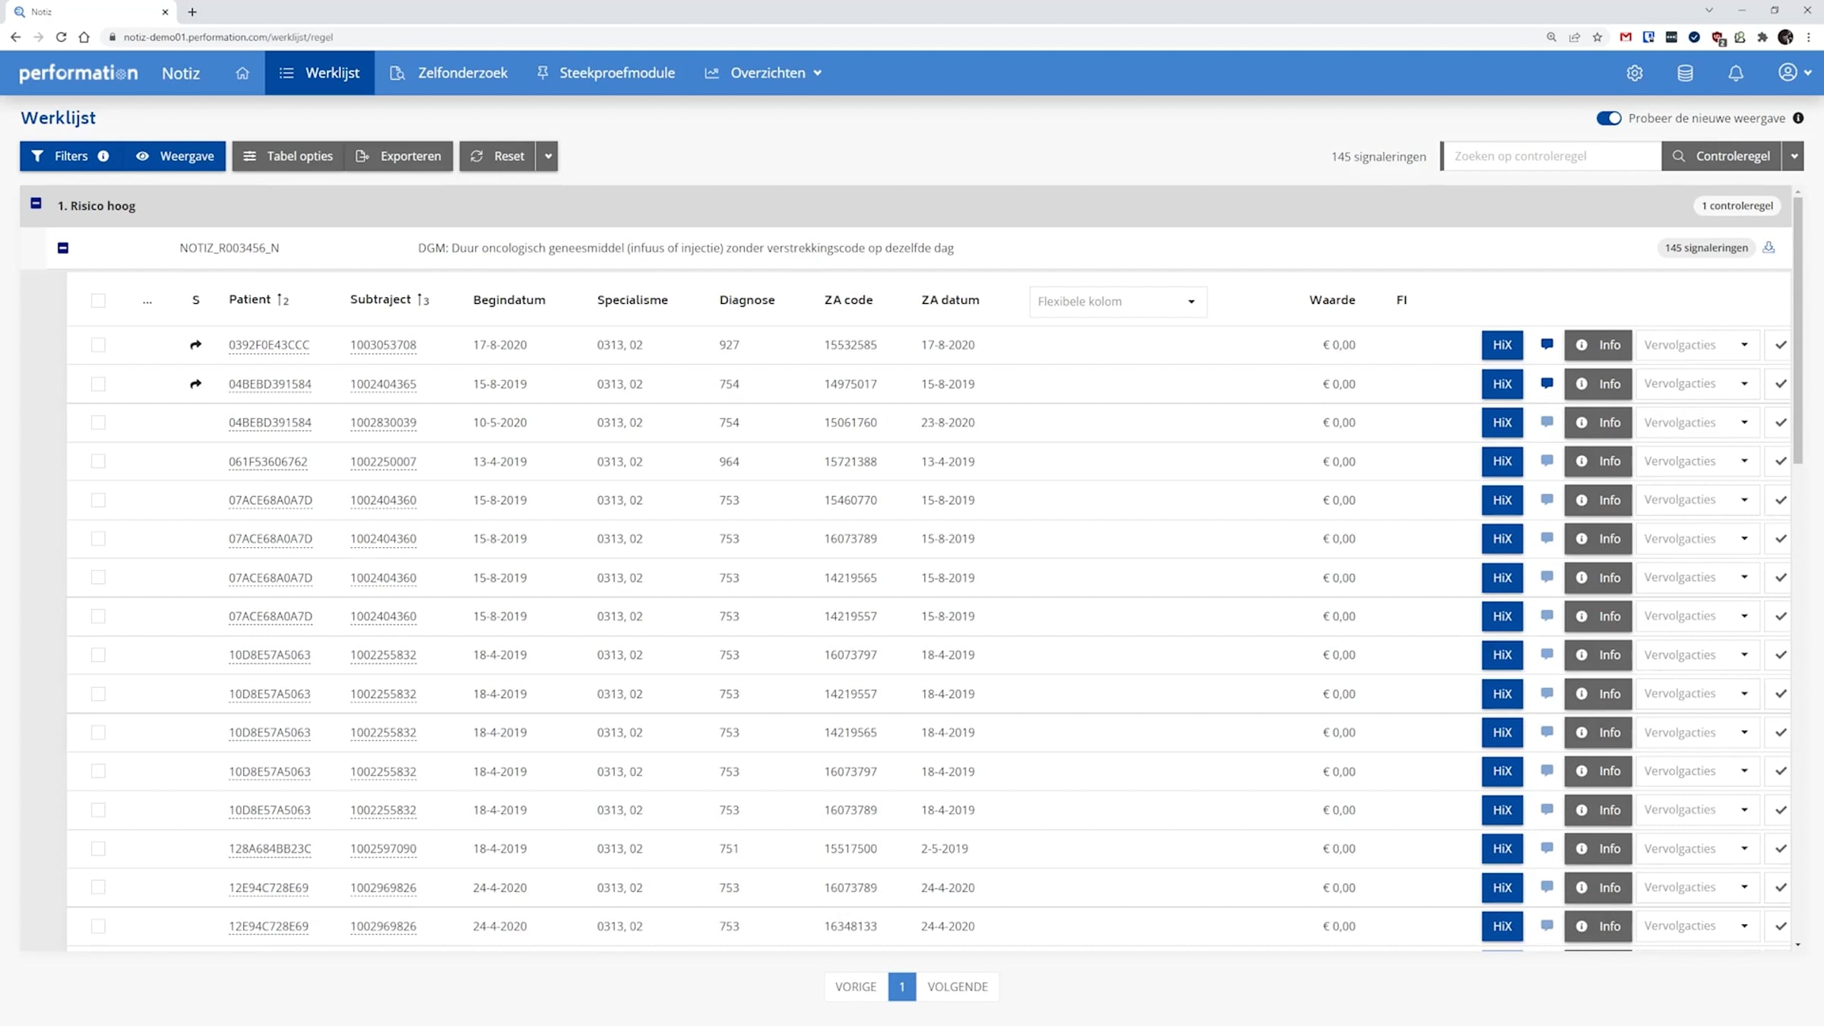The height and width of the screenshot is (1026, 1824).
Task: Click the Controleregel search button
Action: click(x=1721, y=156)
